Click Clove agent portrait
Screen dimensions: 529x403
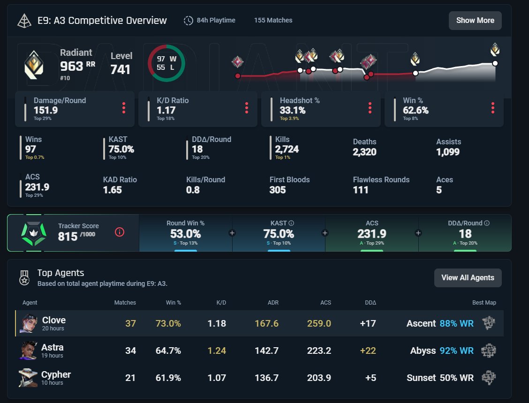(28, 323)
